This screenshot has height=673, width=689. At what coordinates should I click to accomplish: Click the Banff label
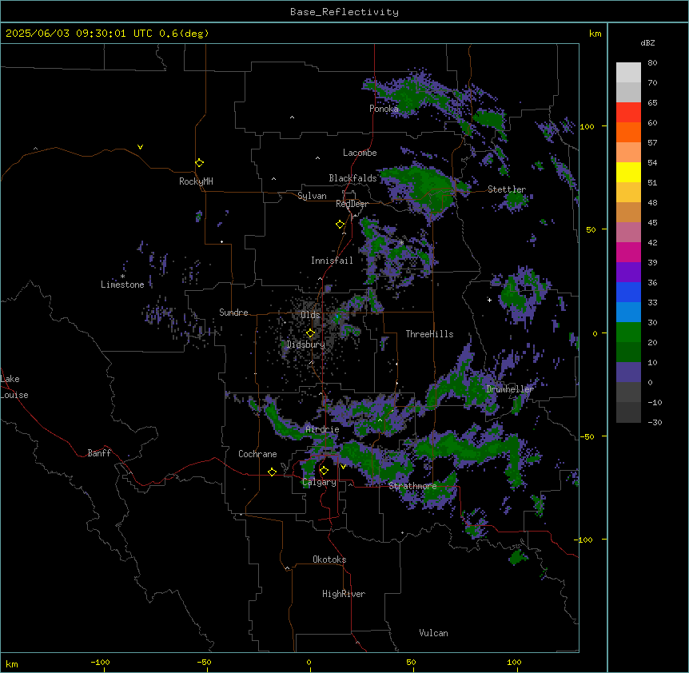[x=99, y=453]
